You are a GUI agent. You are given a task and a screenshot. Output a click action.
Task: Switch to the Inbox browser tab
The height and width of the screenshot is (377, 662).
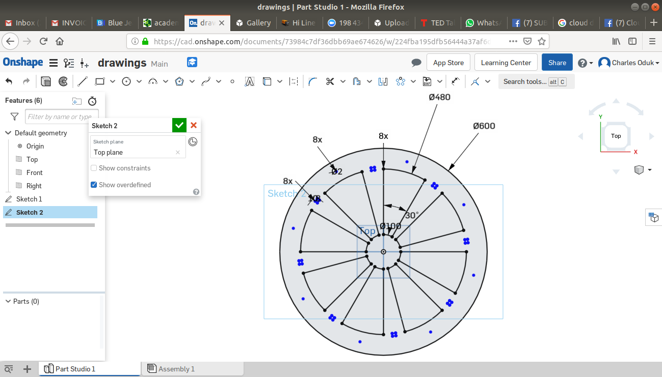click(x=23, y=23)
